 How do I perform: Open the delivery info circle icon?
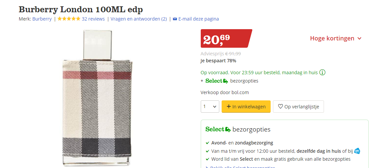(x=322, y=72)
